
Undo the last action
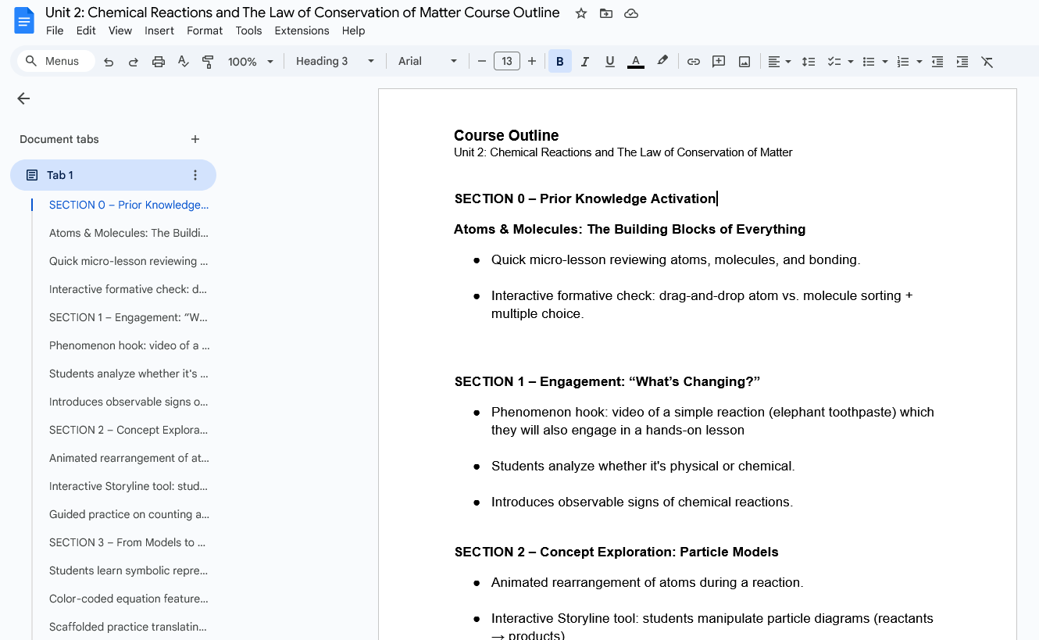109,62
